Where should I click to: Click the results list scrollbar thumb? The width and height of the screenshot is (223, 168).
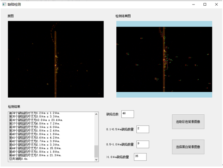(96, 151)
